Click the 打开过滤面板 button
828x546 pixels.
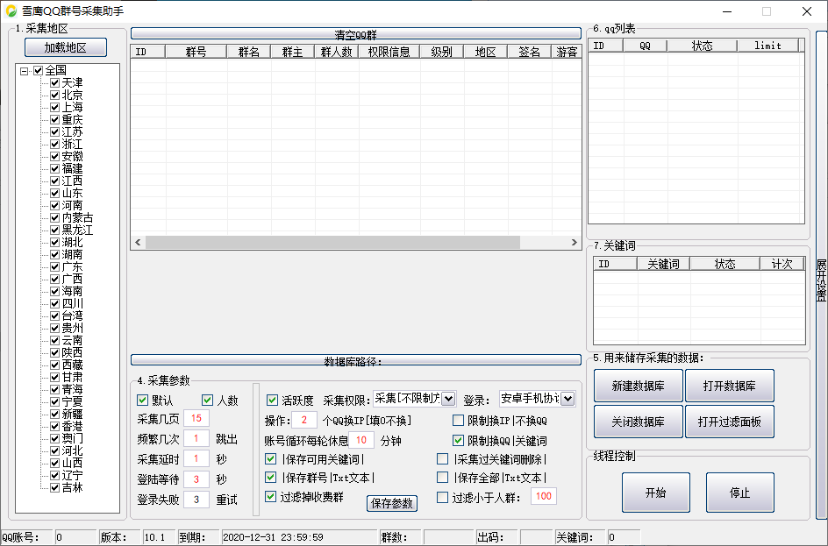tap(729, 422)
